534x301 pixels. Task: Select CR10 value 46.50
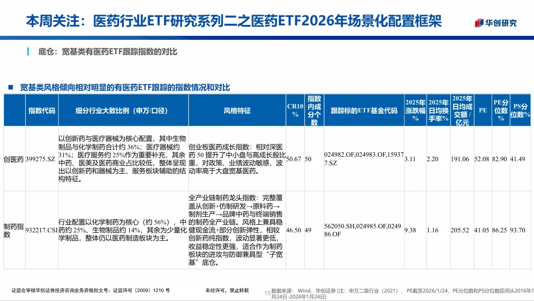click(293, 230)
